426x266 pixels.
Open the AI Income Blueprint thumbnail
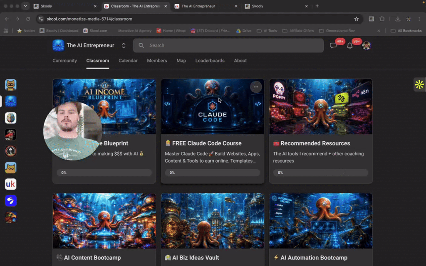(x=104, y=107)
